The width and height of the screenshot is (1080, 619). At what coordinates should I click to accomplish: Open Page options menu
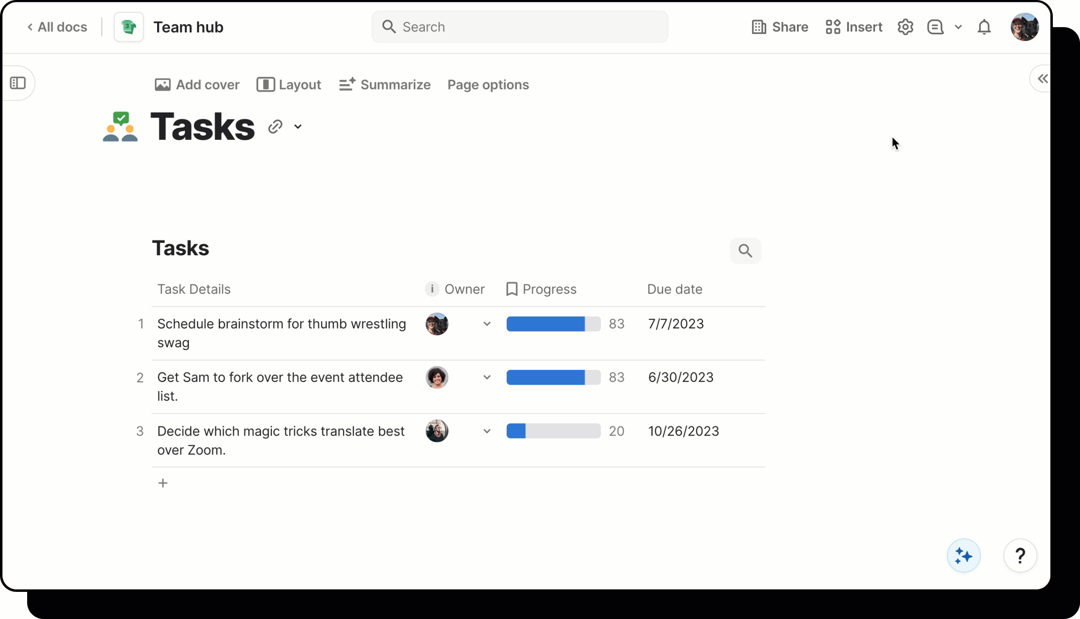click(x=488, y=85)
